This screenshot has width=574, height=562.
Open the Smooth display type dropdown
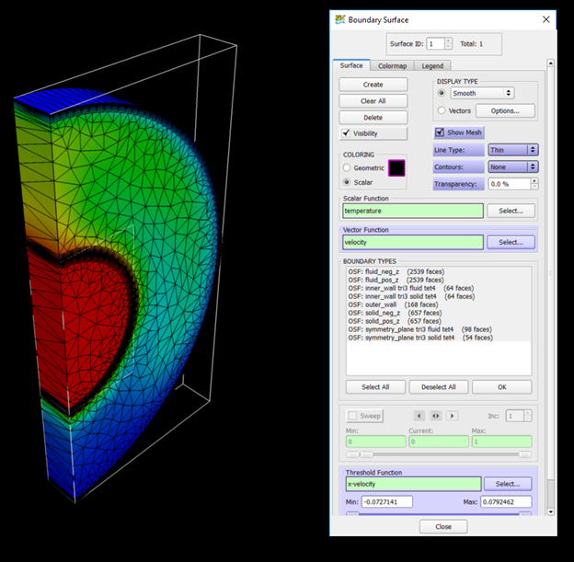coord(481,93)
